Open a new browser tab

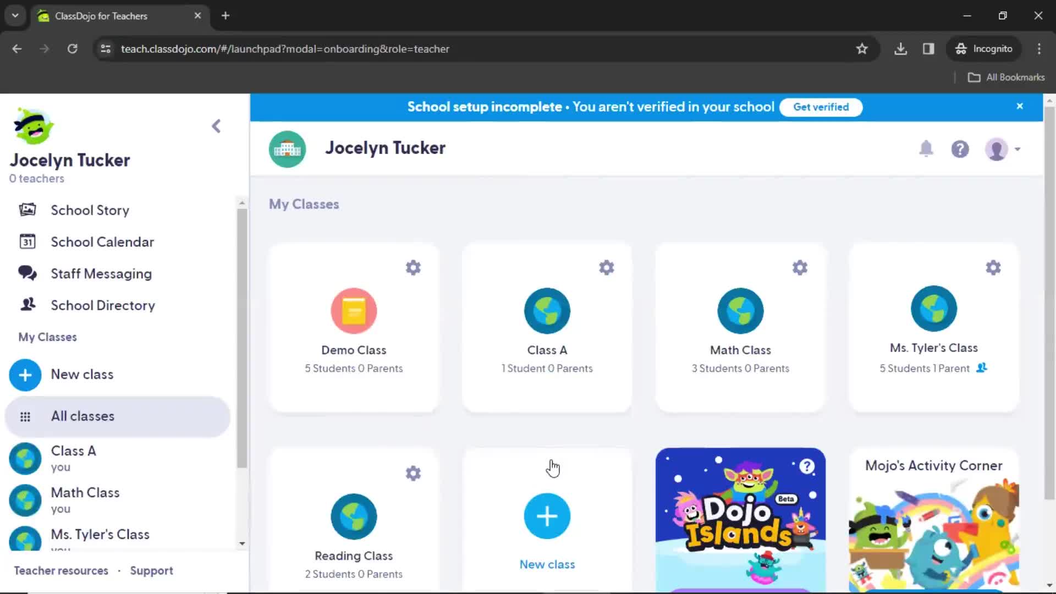(x=226, y=15)
